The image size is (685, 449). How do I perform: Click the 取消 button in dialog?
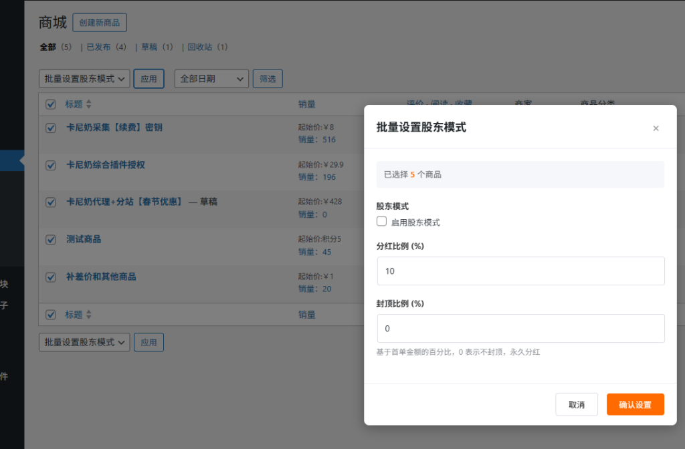pyautogui.click(x=576, y=405)
